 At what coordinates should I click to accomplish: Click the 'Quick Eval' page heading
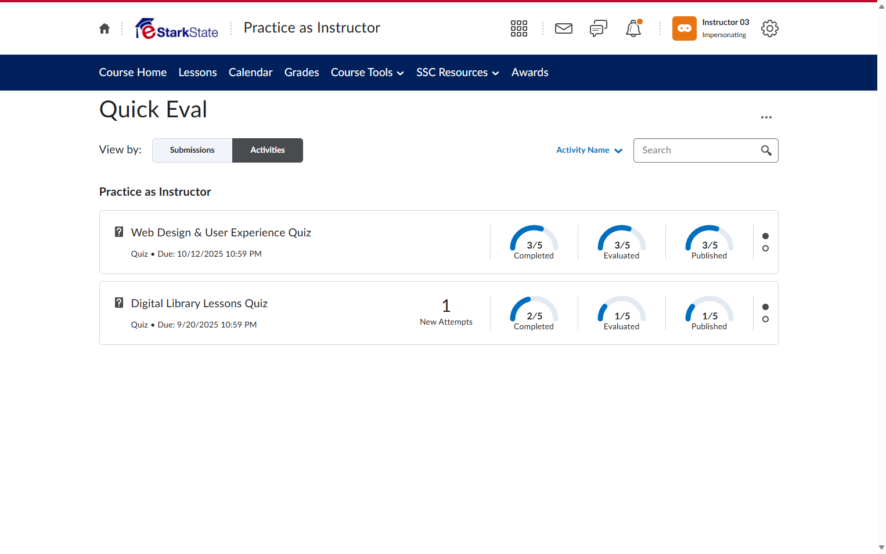pyautogui.click(x=153, y=110)
